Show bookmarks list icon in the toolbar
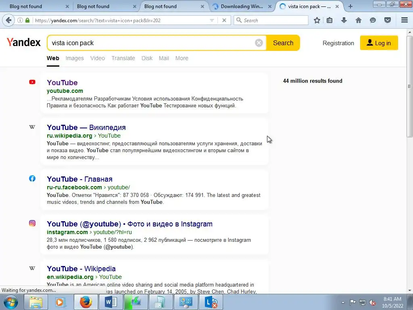Viewport: 413px width, 310px height. (x=330, y=20)
